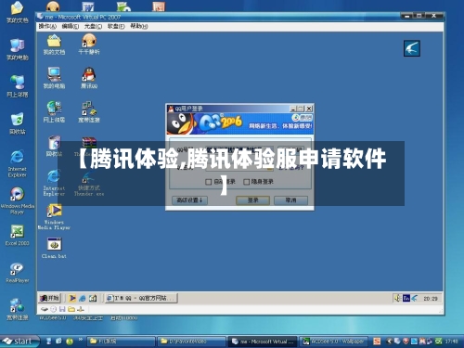Select host desktop 我的电脑 icon
464x348 pixels.
pyautogui.click(x=18, y=45)
